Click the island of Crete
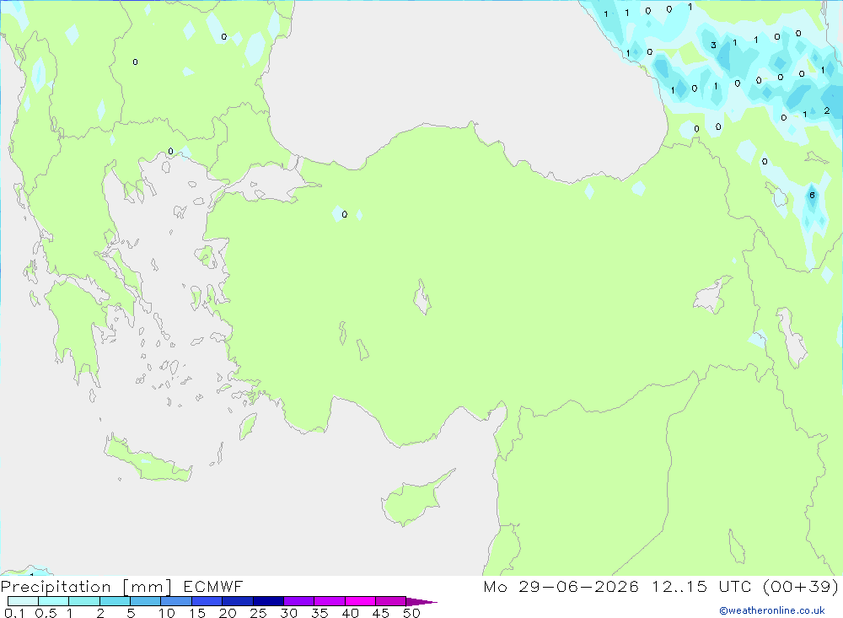 tap(148, 458)
